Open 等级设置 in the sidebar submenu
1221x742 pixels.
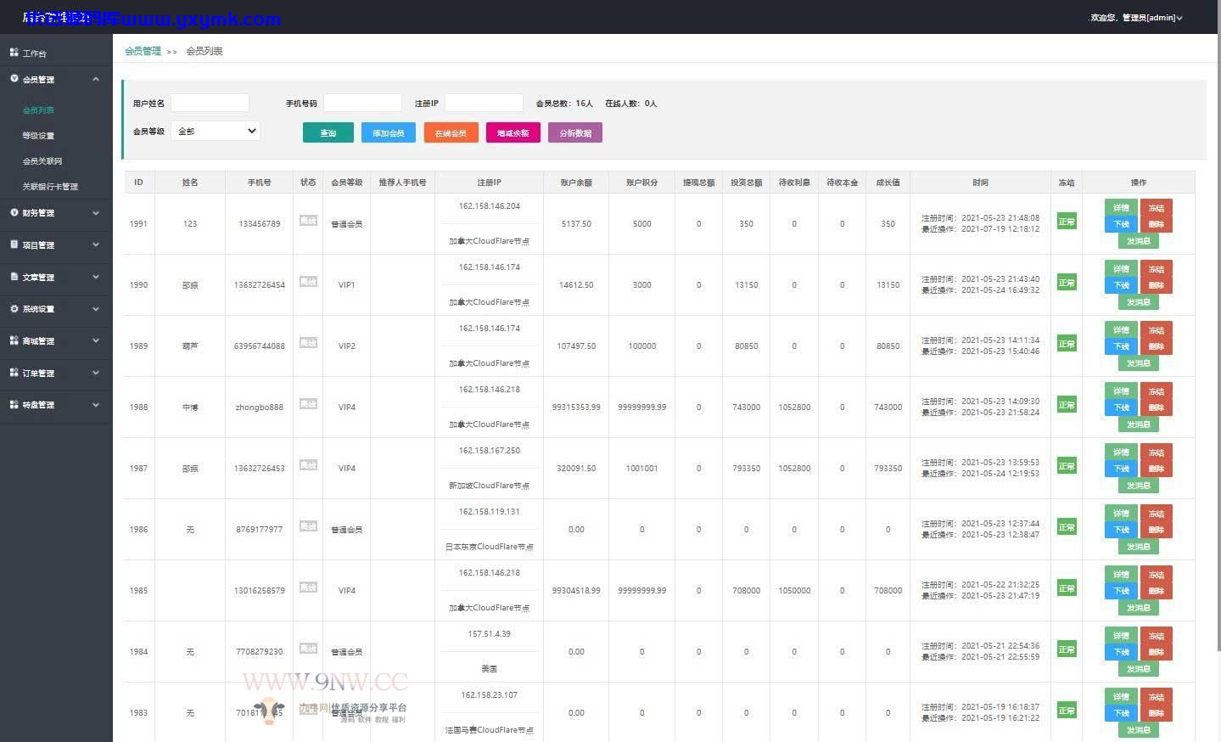point(38,136)
